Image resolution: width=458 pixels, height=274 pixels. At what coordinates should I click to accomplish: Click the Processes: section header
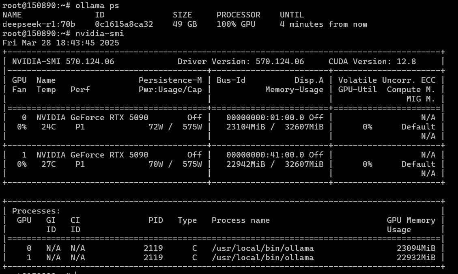tap(36, 211)
